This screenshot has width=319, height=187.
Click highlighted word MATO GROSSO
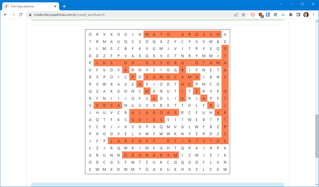pyautogui.click(x=183, y=34)
